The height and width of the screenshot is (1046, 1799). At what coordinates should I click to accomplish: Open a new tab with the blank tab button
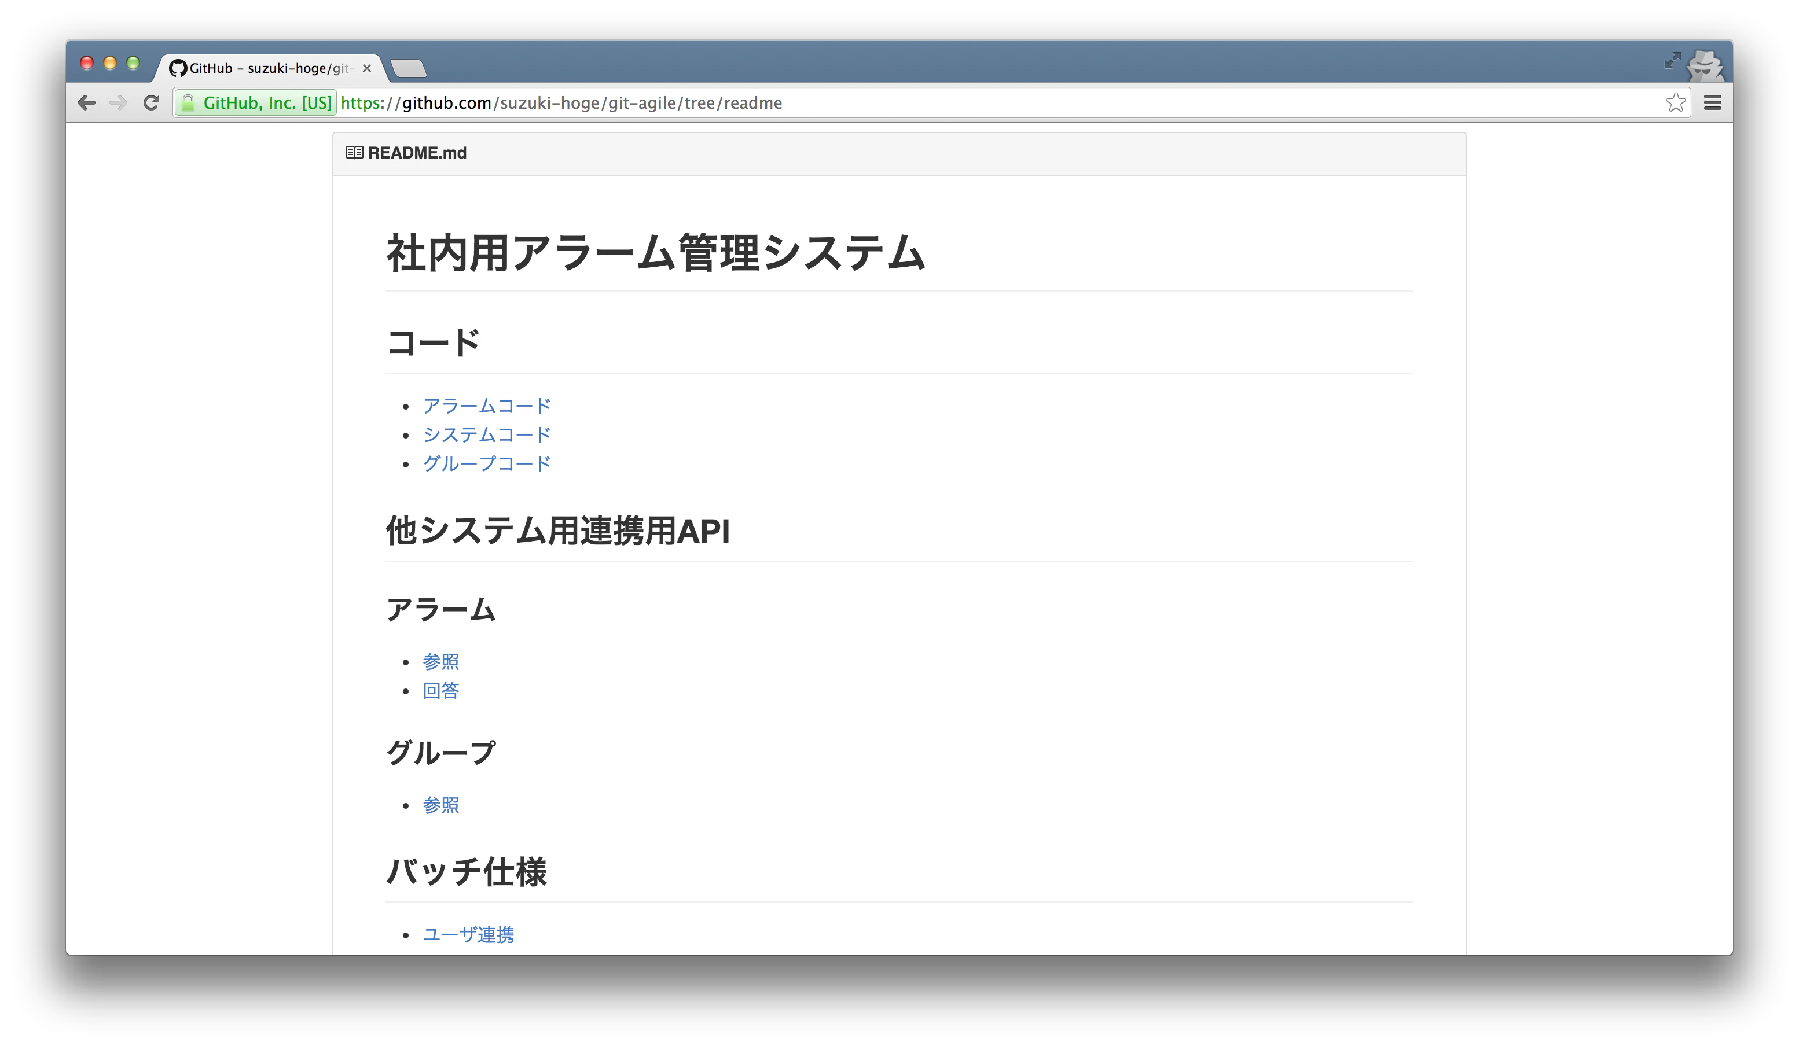click(409, 68)
